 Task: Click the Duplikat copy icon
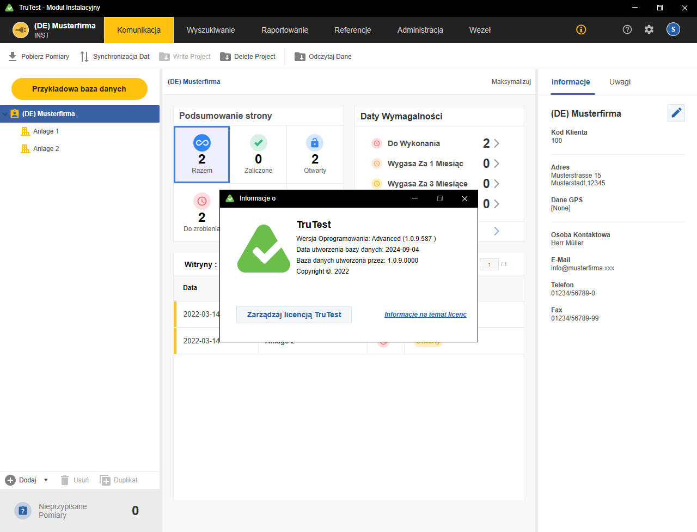[105, 480]
